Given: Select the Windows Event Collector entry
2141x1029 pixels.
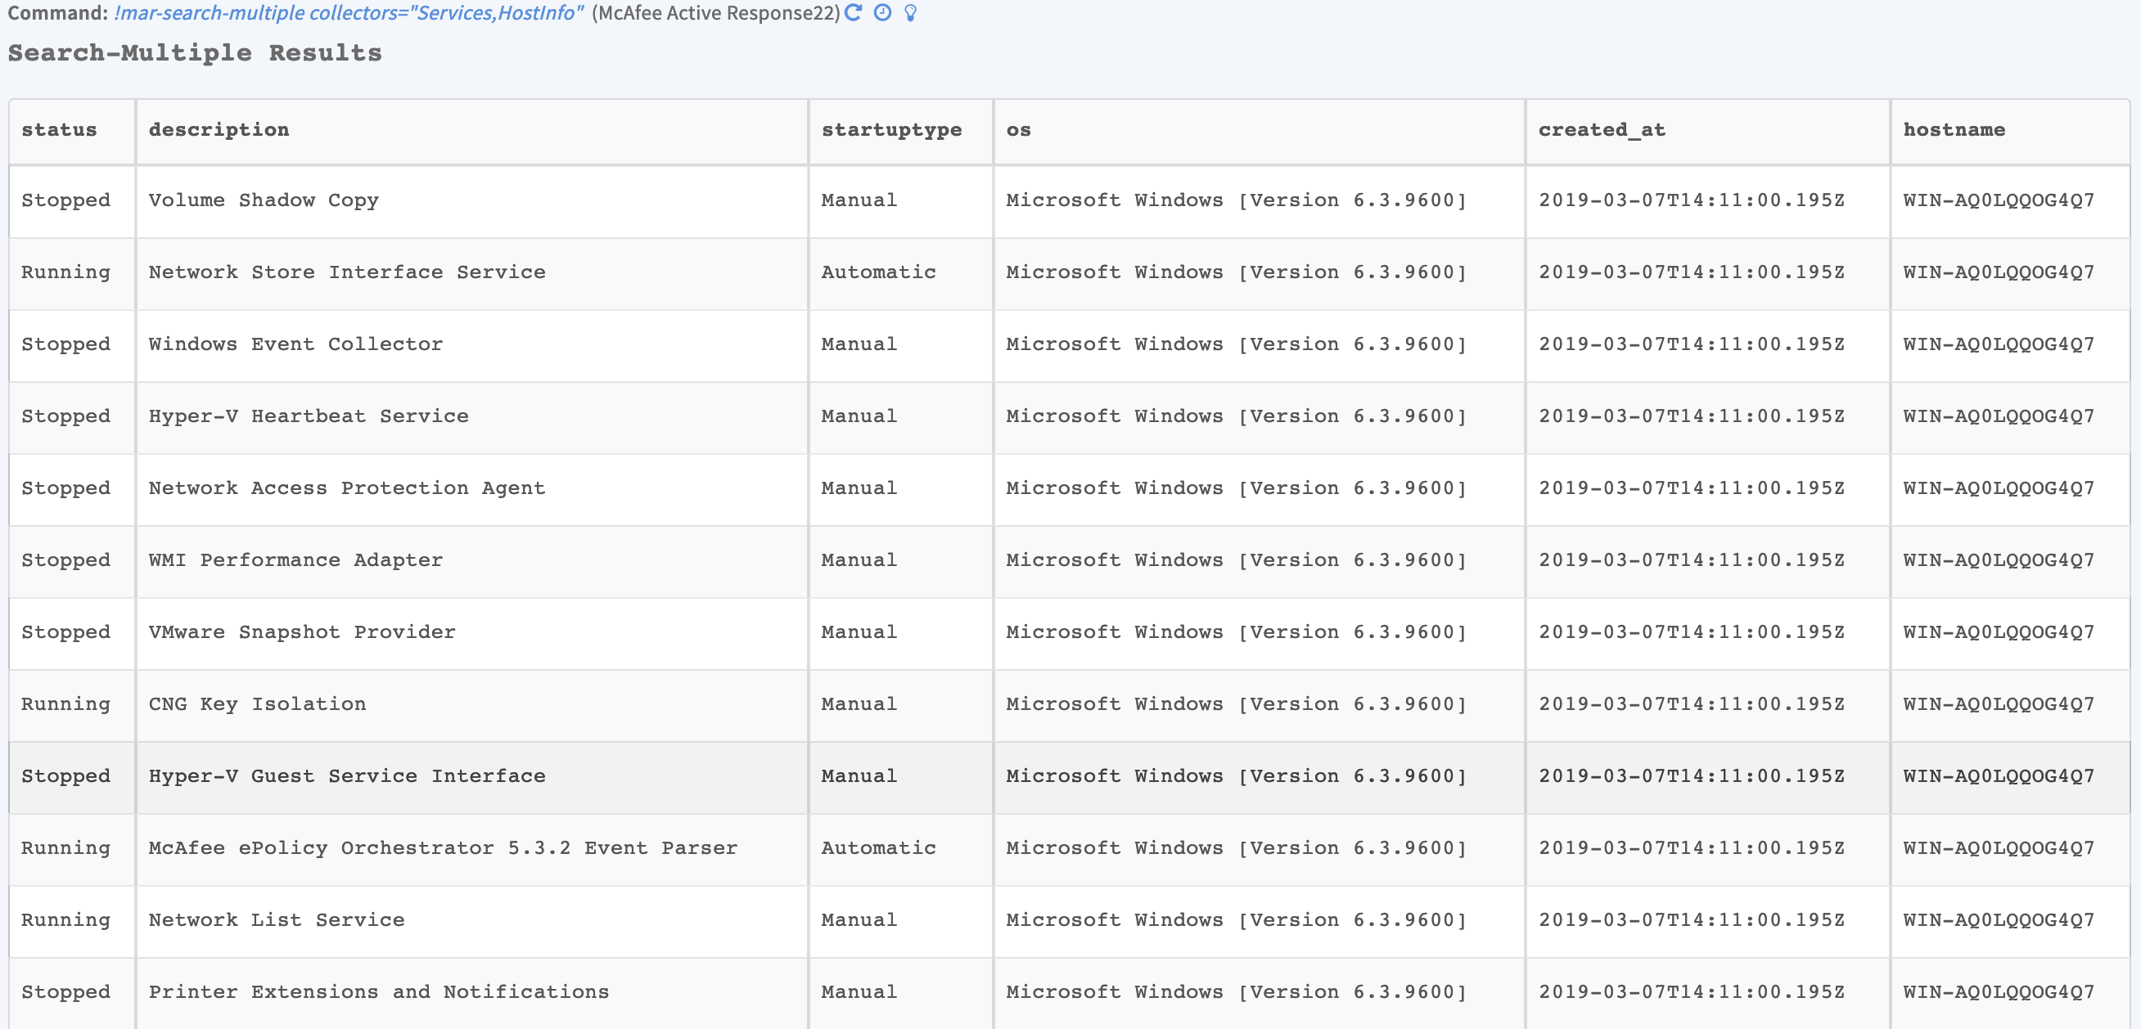Looking at the screenshot, I should coord(295,344).
